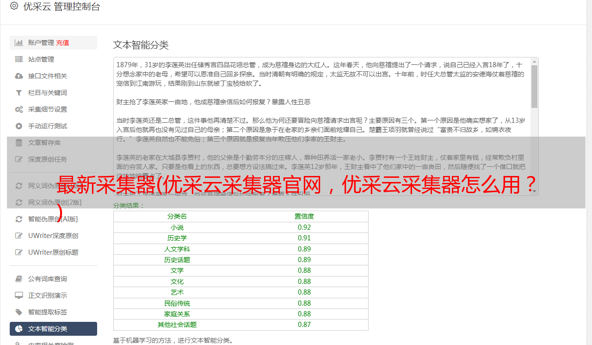
Task: Click the cloud icon for 接口文件相关
Action: click(x=18, y=76)
